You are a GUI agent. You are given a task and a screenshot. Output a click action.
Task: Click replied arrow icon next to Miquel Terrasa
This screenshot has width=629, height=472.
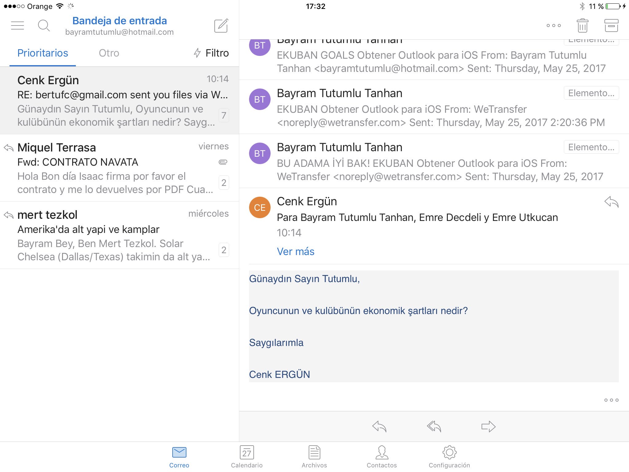[x=9, y=148]
